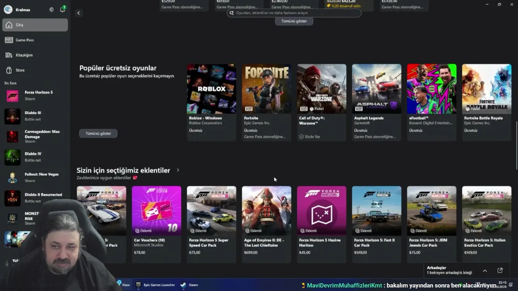
Task: Open Fallout: New Vegas recent icon
Action: 12,178
